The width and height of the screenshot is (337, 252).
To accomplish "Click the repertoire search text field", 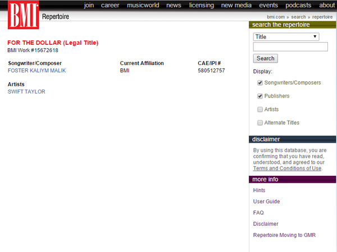I will pos(290,48).
